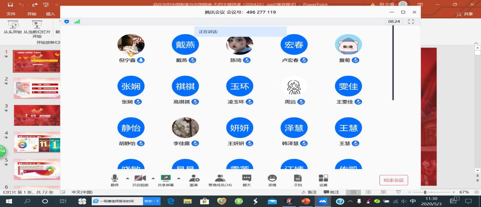Viewport: 481px width, 207px height.
Task: Expand the arrow next to 开启视频
Action: 153,178
